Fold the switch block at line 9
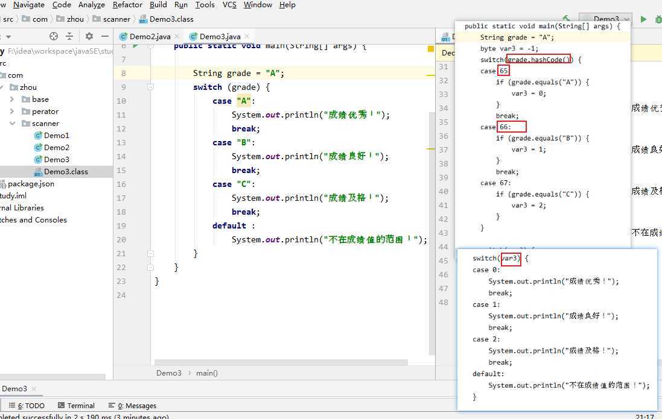Viewport: 662px width, 419px height. (x=150, y=87)
